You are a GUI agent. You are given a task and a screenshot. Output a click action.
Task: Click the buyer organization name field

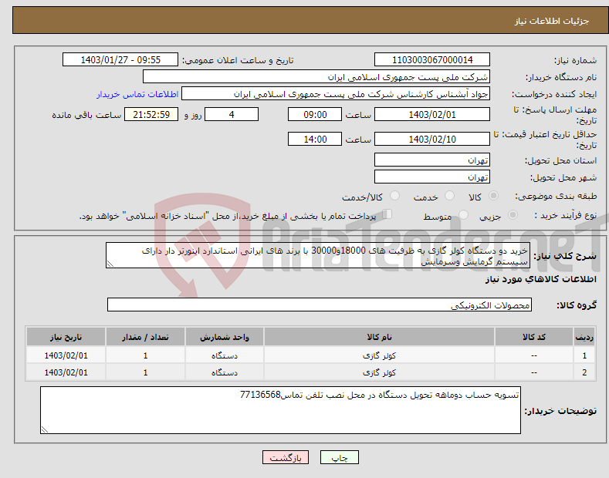pos(316,77)
